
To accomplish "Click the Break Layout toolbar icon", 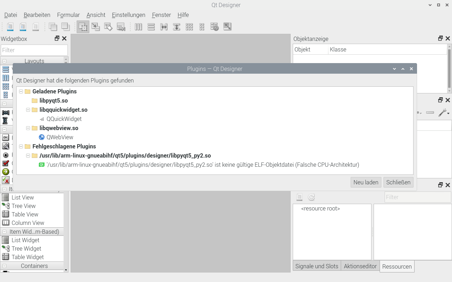I will 215,27.
